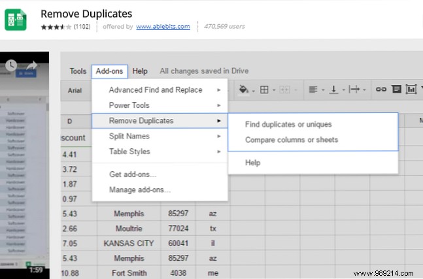The image size is (423, 279).
Task: Click Help in the Remove Duplicates submenu
Action: [x=313, y=163]
